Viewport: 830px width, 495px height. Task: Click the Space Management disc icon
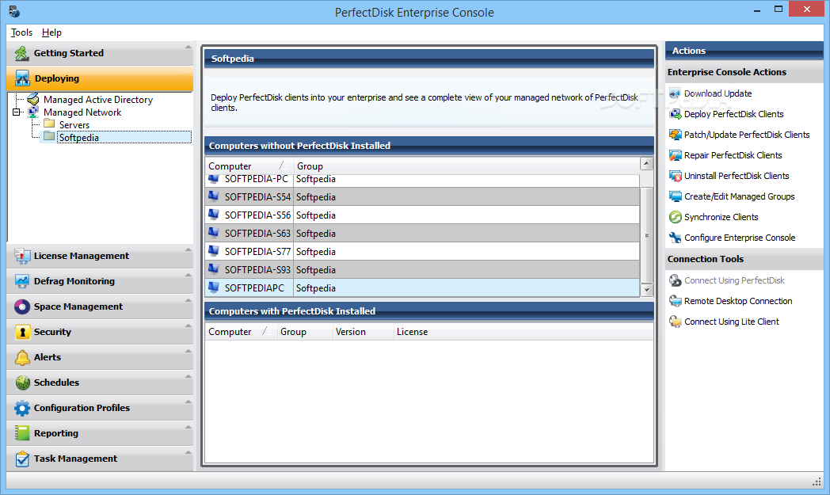click(x=22, y=307)
